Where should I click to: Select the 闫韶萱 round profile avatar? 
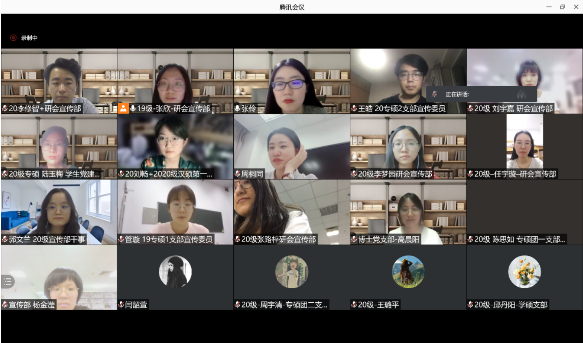(x=175, y=272)
